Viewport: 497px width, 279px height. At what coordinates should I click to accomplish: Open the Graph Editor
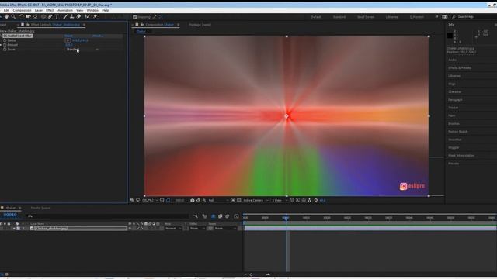[236, 216]
